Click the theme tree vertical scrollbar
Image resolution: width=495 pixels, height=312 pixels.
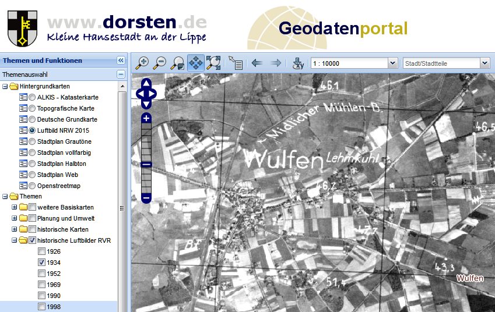tap(122, 208)
